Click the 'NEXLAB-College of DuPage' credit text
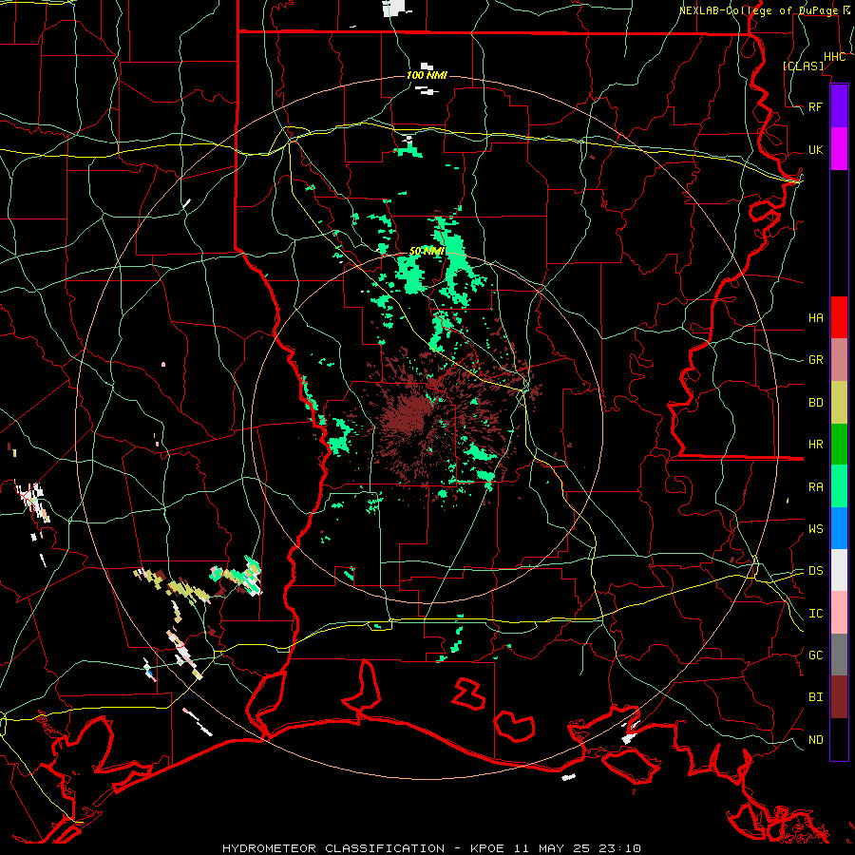 click(760, 10)
